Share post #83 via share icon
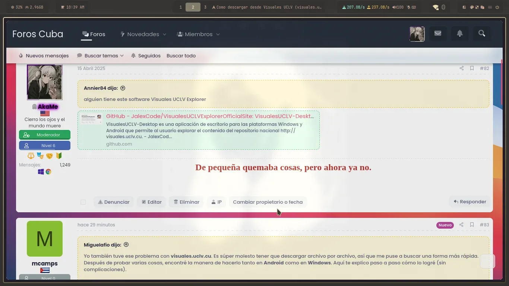Screen dimensions: 509x286 point(461,225)
